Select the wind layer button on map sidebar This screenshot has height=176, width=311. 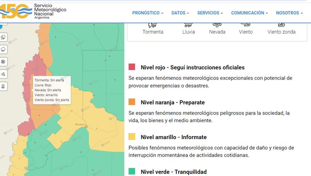(3, 74)
